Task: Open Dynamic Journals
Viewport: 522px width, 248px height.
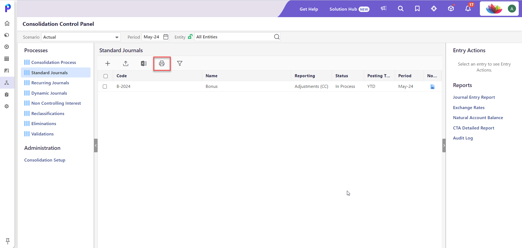Action: pyautogui.click(x=49, y=93)
